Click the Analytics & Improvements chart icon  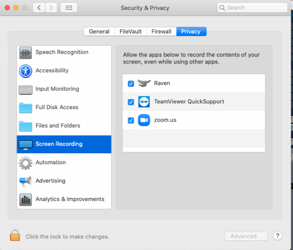(26, 199)
